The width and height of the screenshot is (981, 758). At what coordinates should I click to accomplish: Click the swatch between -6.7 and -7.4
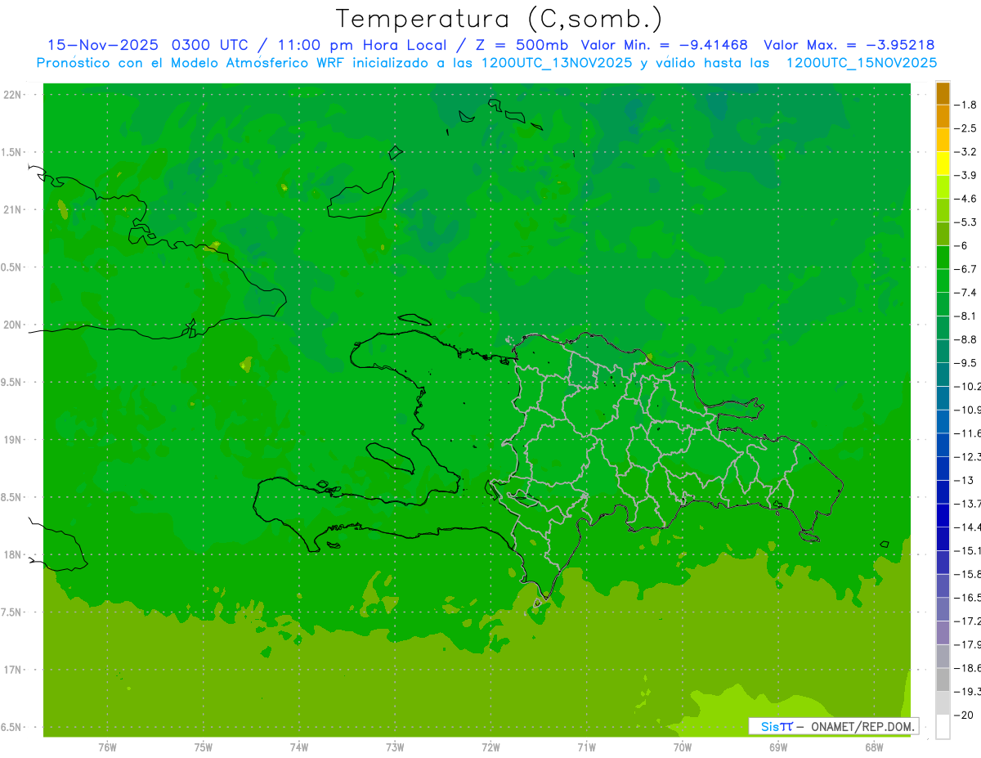(x=943, y=281)
